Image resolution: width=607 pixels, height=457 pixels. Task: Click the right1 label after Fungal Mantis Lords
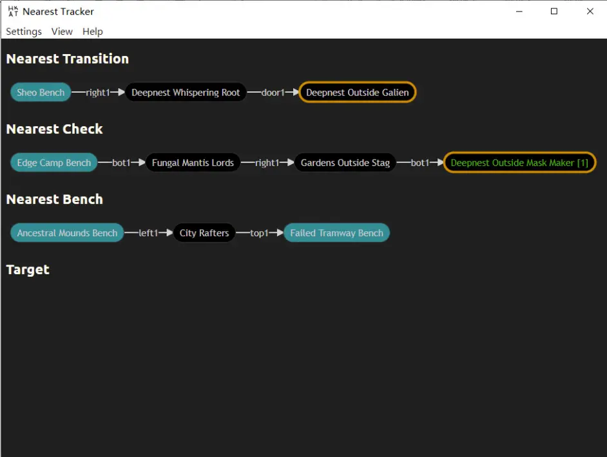[267, 163]
